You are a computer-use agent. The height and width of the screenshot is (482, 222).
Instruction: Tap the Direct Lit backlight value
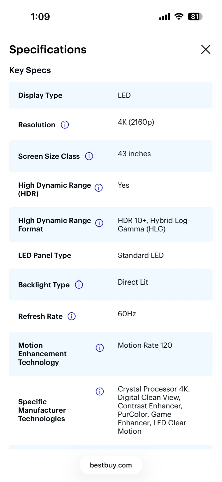[133, 282]
